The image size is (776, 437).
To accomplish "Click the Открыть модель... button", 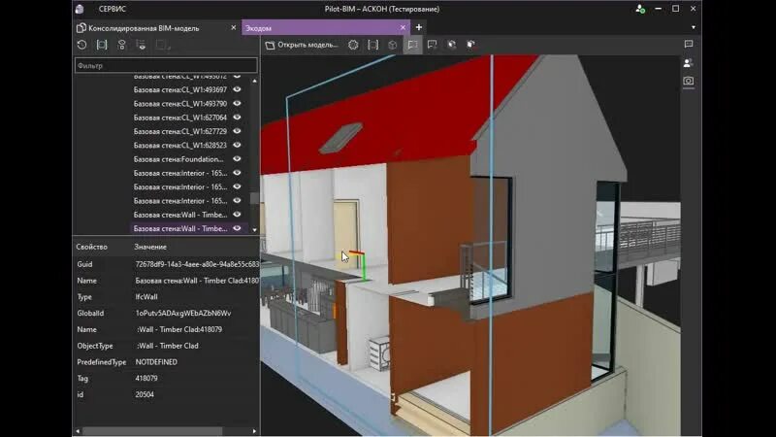I will click(302, 45).
